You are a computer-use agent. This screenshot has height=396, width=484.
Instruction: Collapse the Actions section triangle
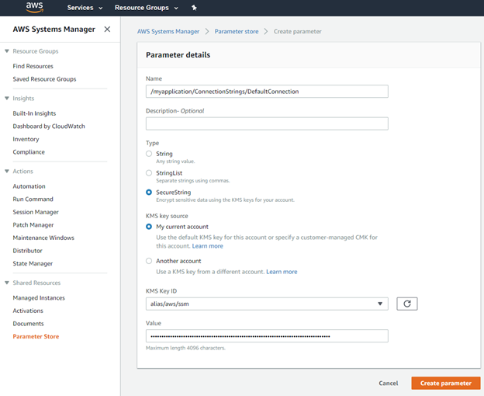[7, 171]
